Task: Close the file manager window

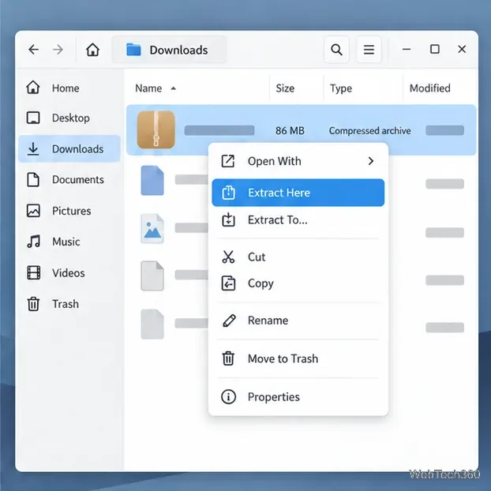Action: pyautogui.click(x=462, y=49)
